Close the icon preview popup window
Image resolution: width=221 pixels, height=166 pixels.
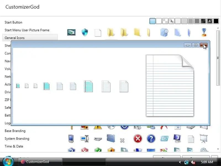204,45
